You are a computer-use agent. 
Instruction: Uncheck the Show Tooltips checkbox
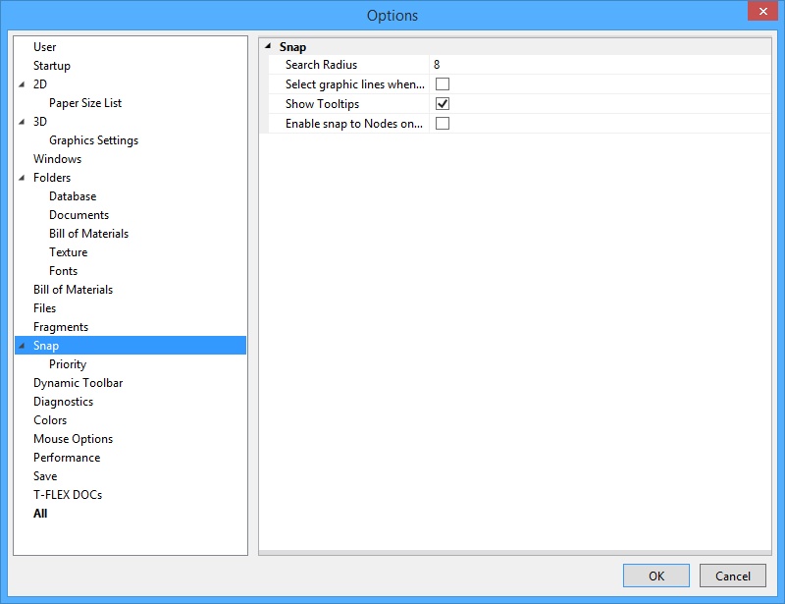[x=442, y=103]
